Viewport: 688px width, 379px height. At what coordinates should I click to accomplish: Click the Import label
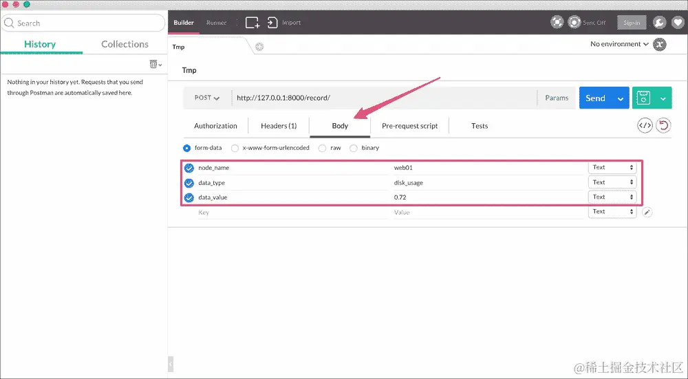[291, 23]
